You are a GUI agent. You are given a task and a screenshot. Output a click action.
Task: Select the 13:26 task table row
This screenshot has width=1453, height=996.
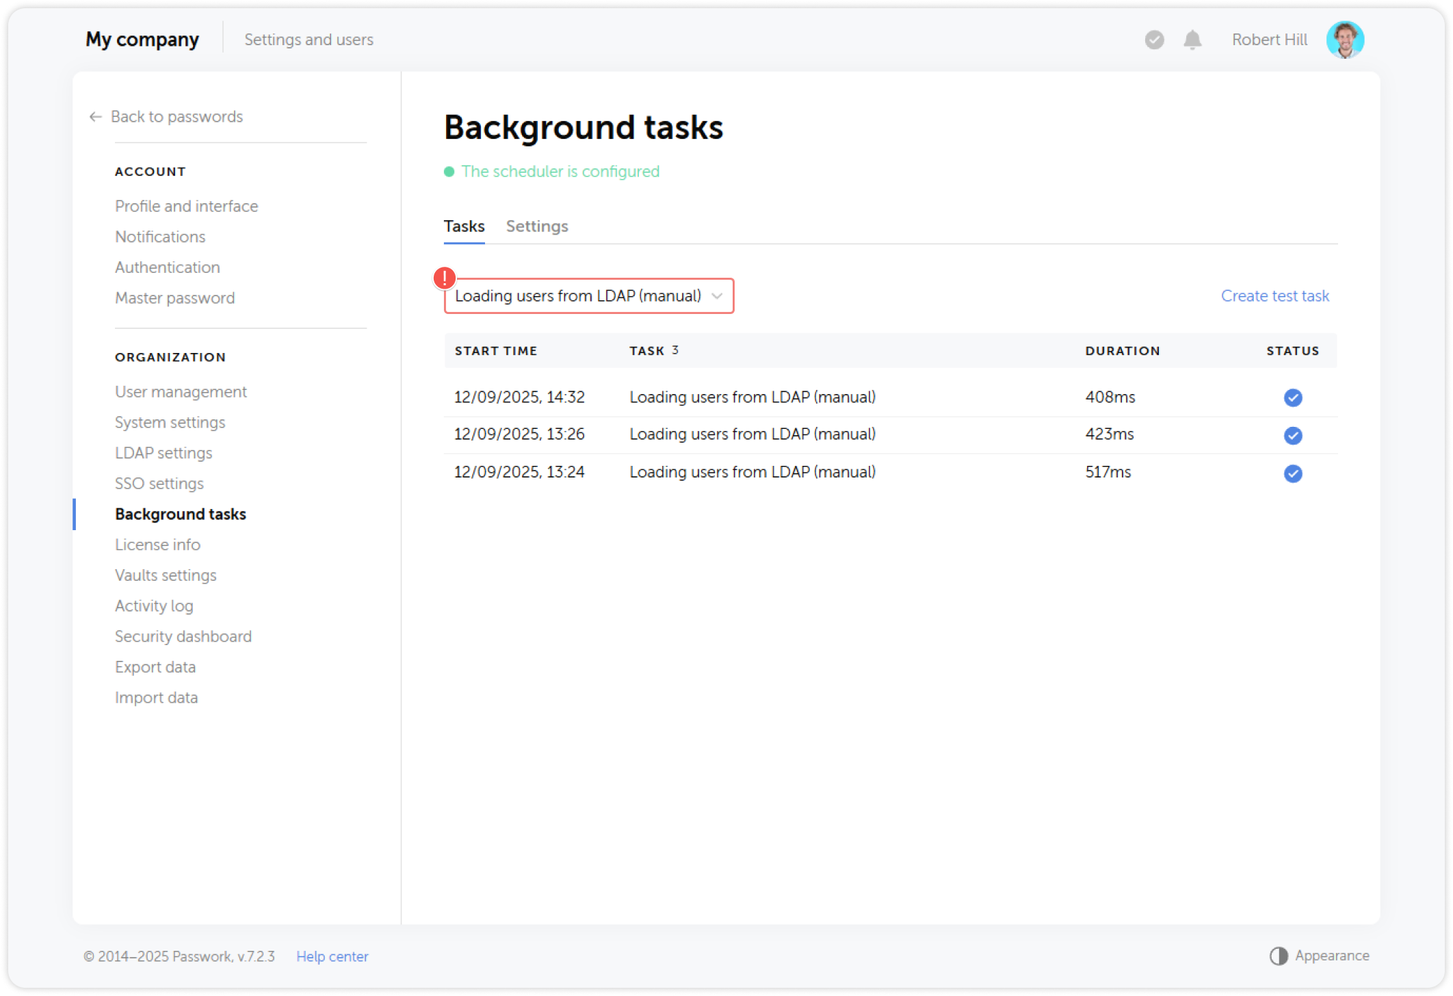pos(821,435)
